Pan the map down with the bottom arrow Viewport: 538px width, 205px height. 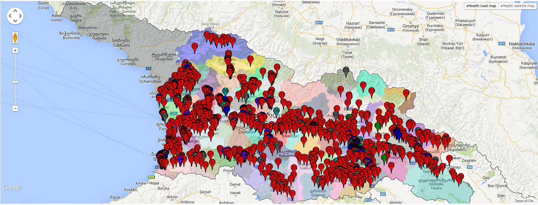click(15, 21)
